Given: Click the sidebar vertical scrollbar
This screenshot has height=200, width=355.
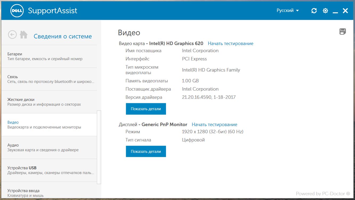Looking at the screenshot, I should pos(99,147).
